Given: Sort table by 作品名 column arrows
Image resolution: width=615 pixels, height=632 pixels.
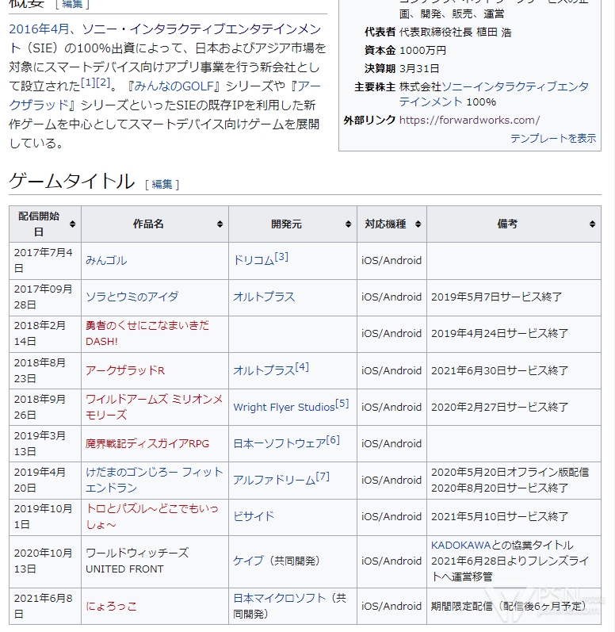Looking at the screenshot, I should coord(220,224).
